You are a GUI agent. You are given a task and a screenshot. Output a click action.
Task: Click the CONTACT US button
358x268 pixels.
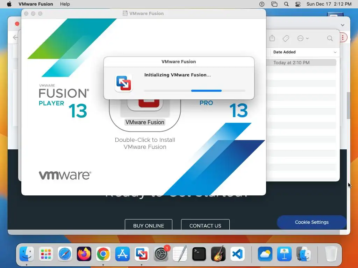click(205, 225)
